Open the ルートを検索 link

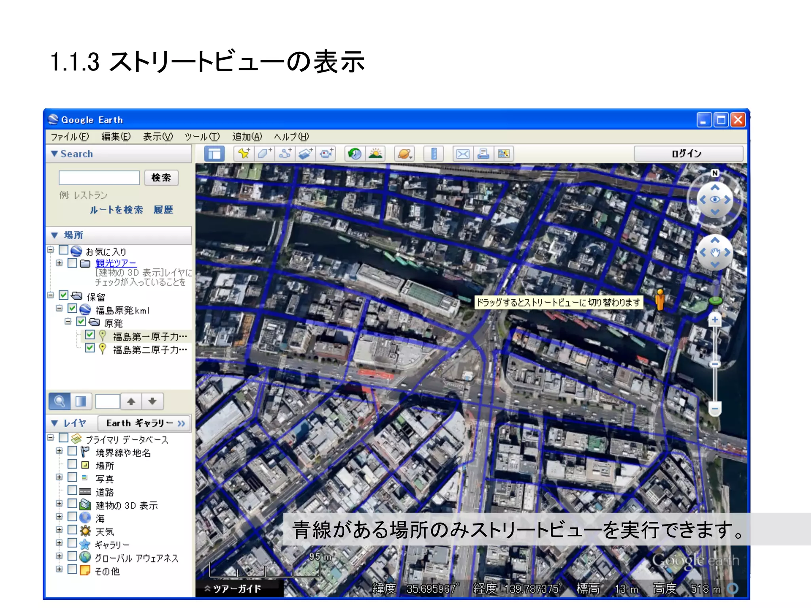(x=116, y=210)
